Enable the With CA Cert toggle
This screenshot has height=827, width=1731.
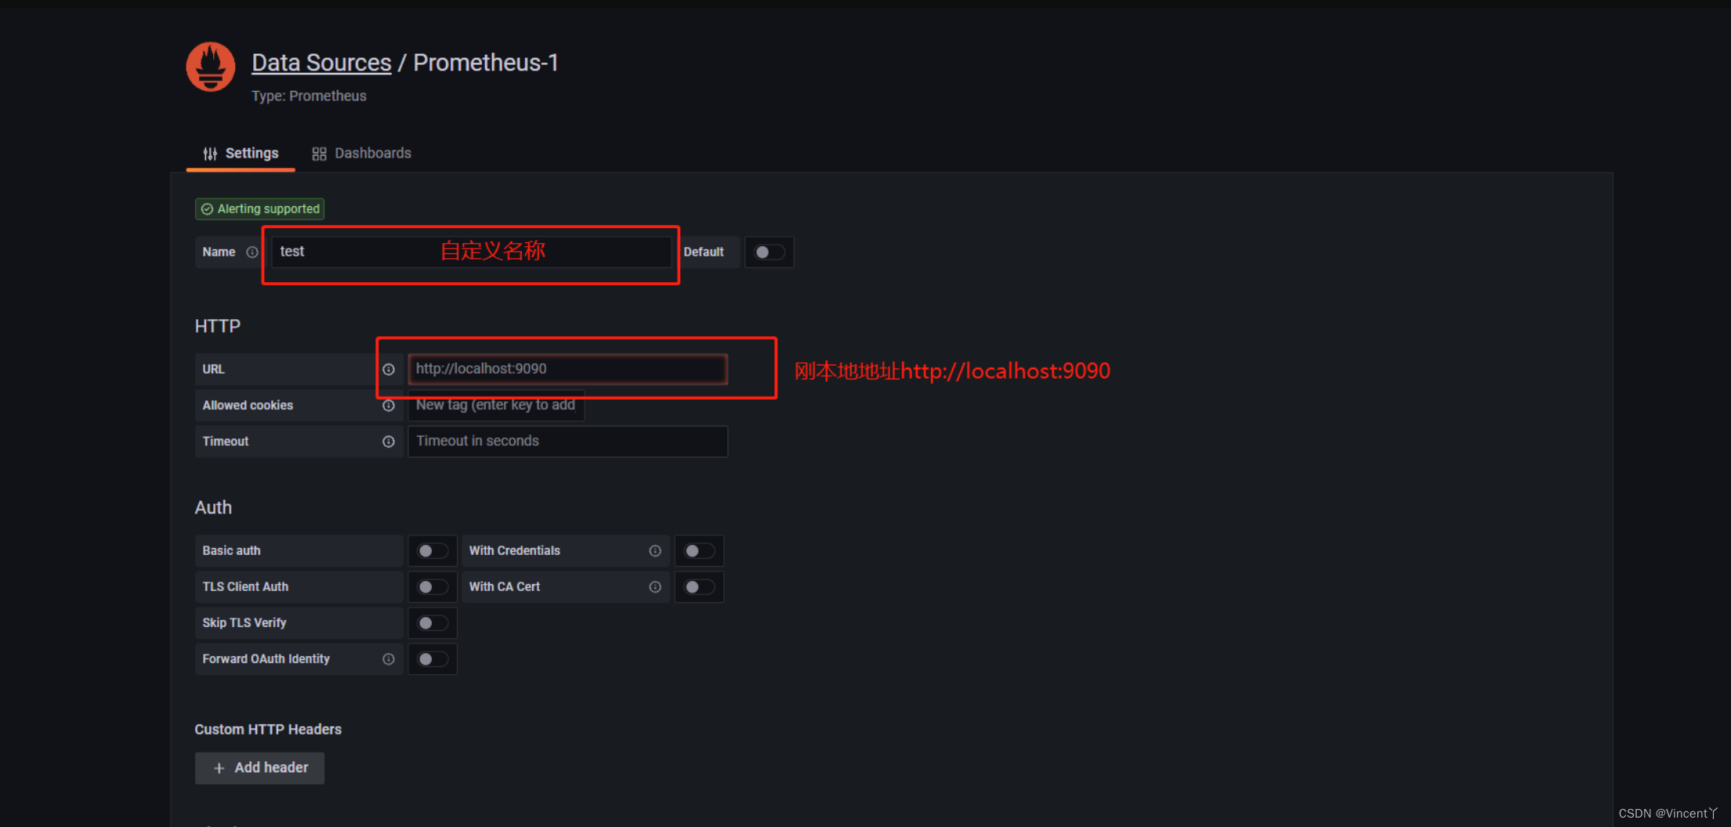699,587
